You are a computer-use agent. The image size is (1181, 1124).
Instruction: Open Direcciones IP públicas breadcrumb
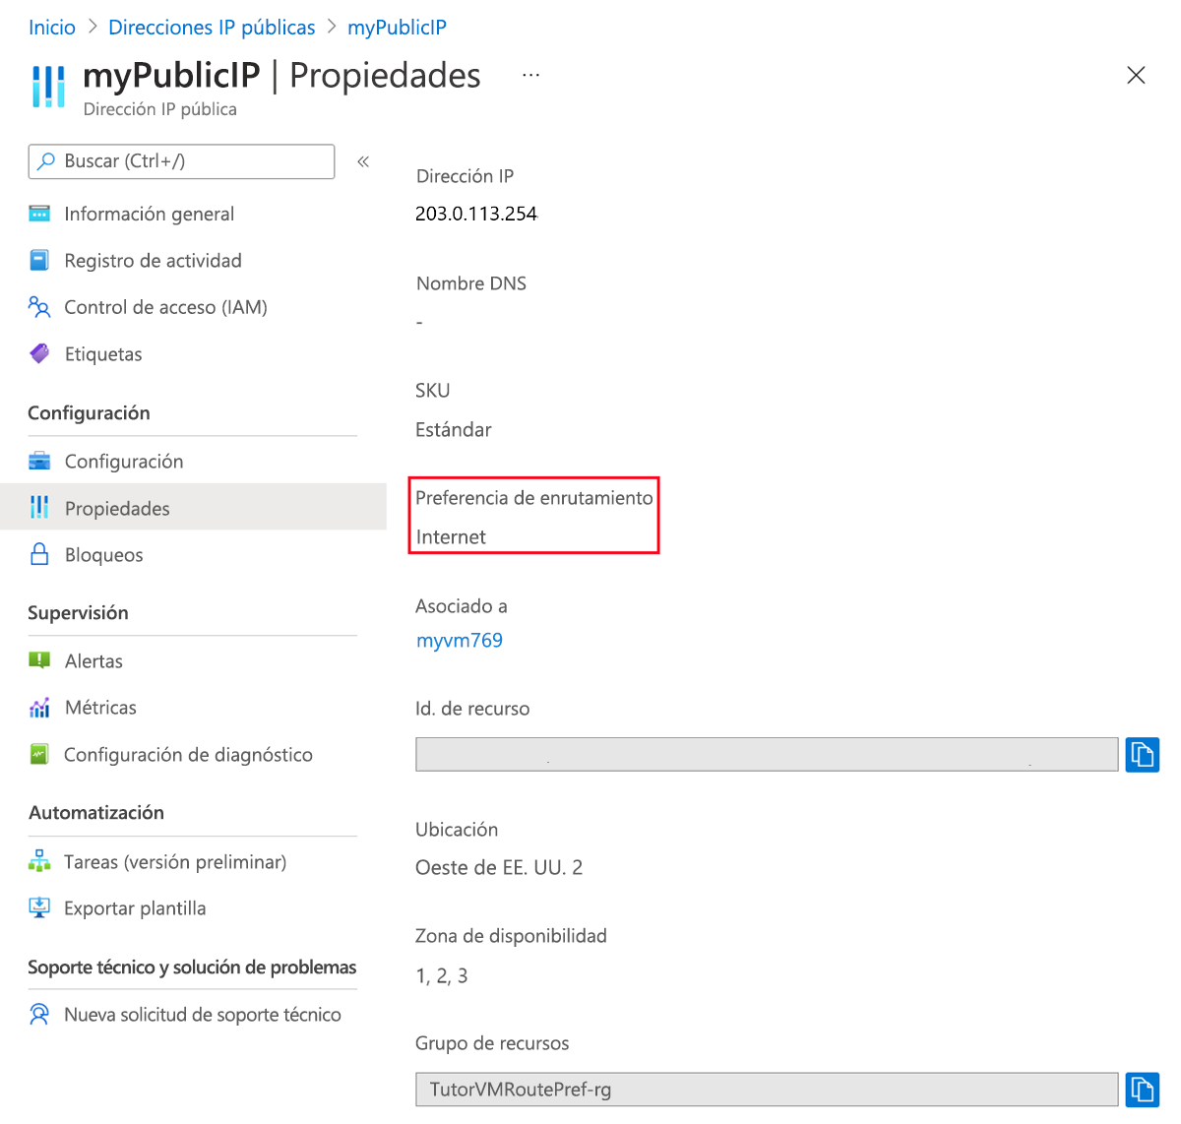tap(212, 28)
